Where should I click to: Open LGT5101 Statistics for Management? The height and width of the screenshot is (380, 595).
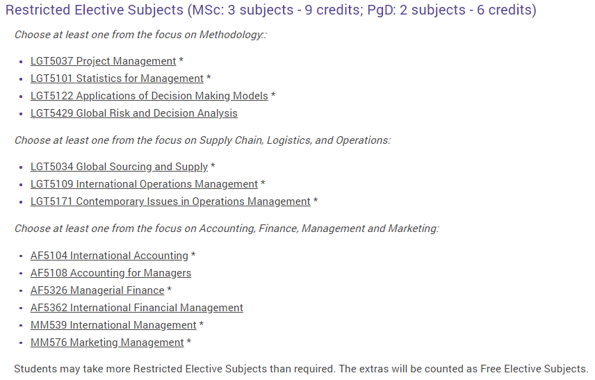(x=117, y=79)
